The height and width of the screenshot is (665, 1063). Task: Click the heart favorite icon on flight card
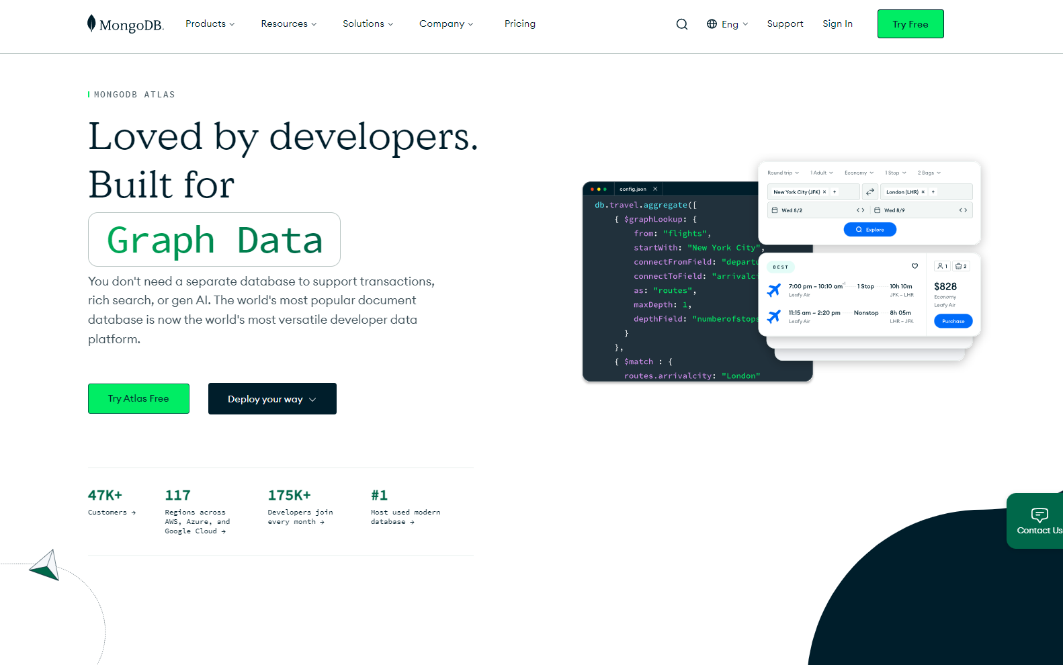pos(915,266)
